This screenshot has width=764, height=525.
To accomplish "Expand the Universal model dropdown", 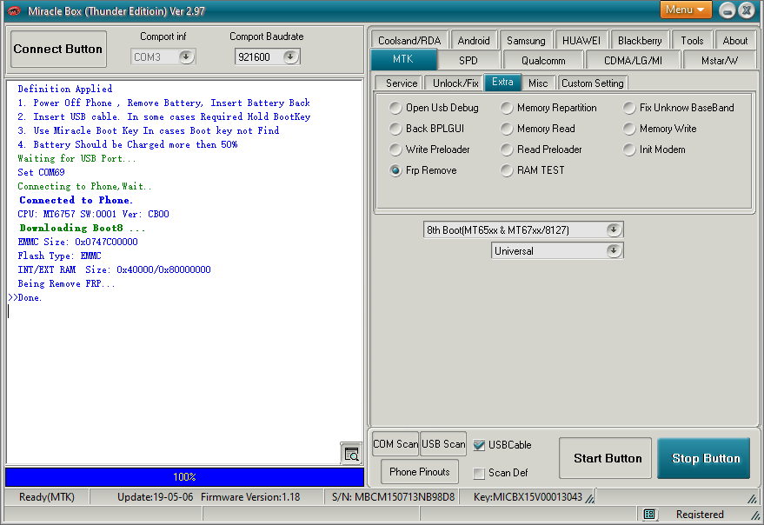I will (614, 250).
